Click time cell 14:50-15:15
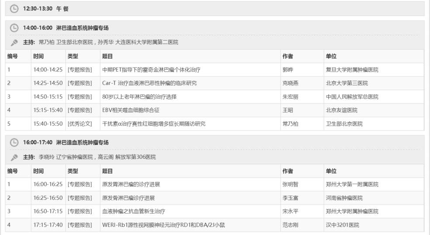Screen dimensions: 430x235 [x=48, y=97]
